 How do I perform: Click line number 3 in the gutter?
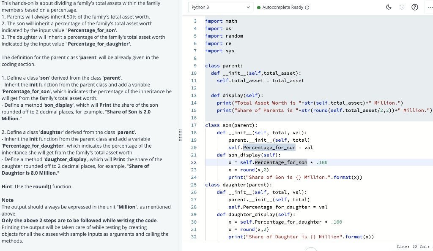coord(194,21)
